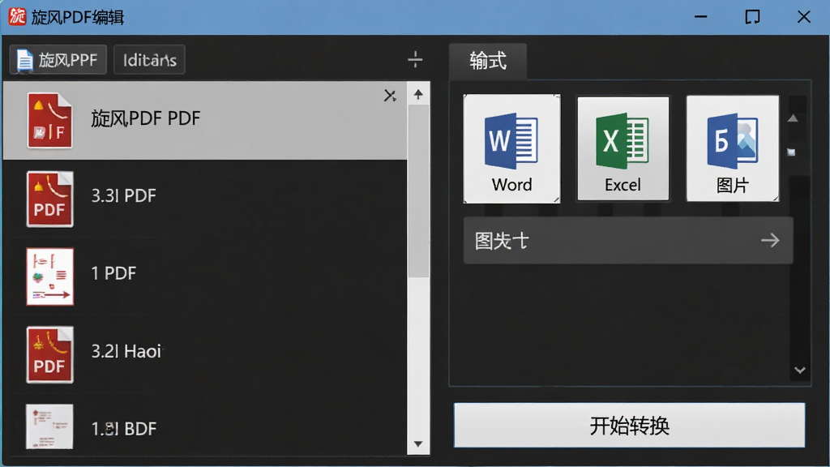
Task: Select the 输式 tab
Action: pos(487,61)
